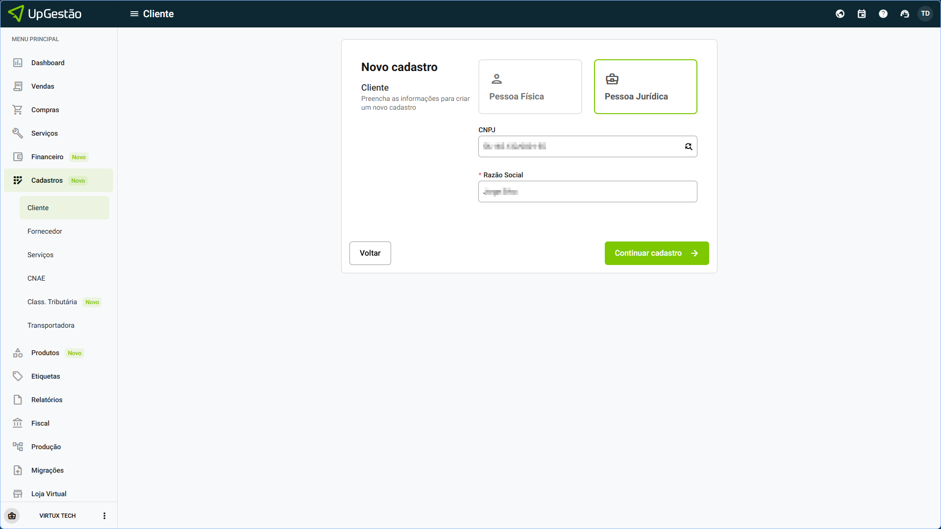Select the Pessoa Física option card
This screenshot has height=529, width=941.
530,87
